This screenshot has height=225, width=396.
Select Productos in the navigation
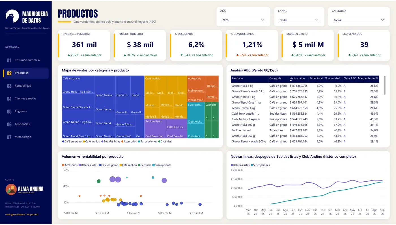point(26,73)
